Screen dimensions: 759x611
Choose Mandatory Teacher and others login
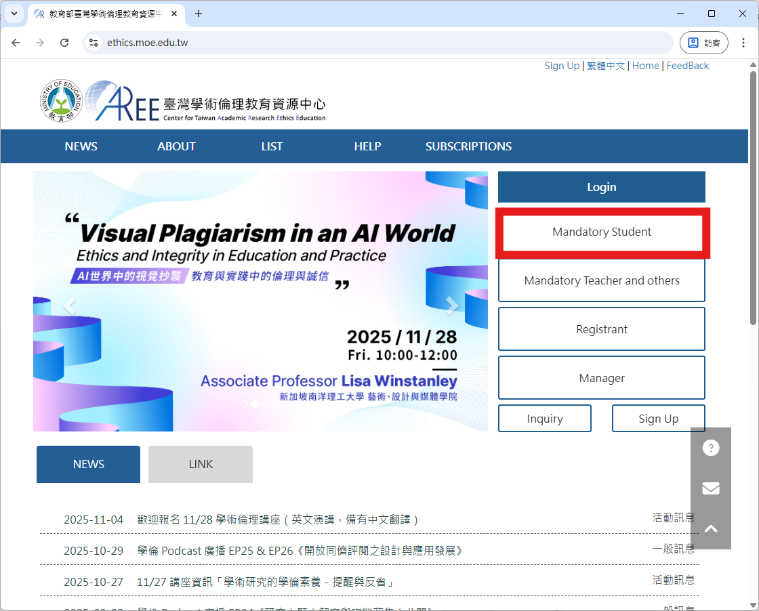coord(602,280)
